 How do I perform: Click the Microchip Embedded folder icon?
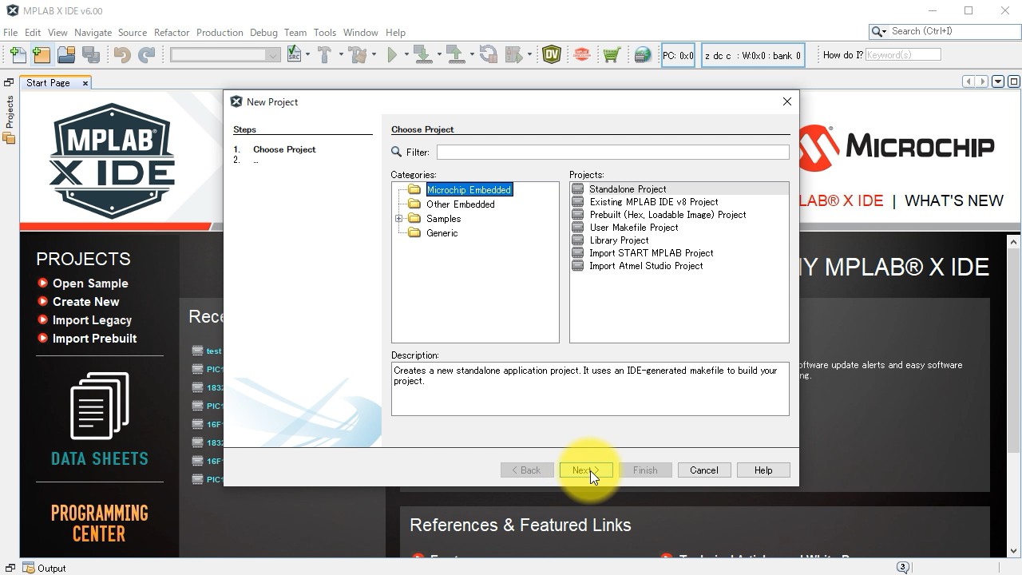[x=414, y=190]
